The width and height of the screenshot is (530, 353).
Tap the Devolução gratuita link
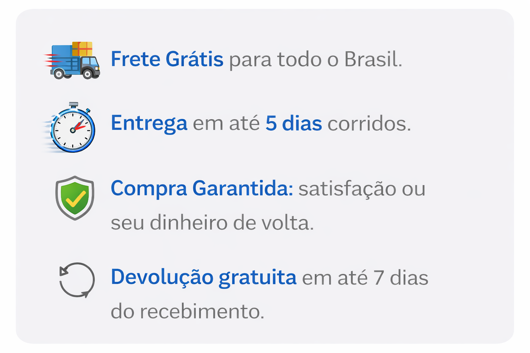coord(204,277)
